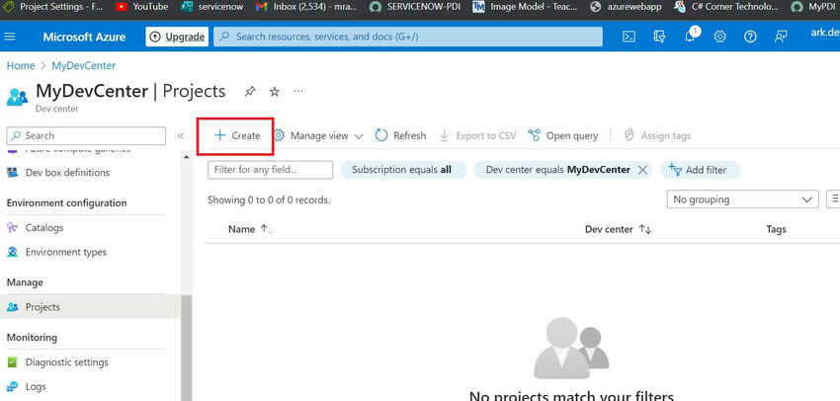Focus the Filter for any field box
This screenshot has height=401, width=840.
(270, 170)
